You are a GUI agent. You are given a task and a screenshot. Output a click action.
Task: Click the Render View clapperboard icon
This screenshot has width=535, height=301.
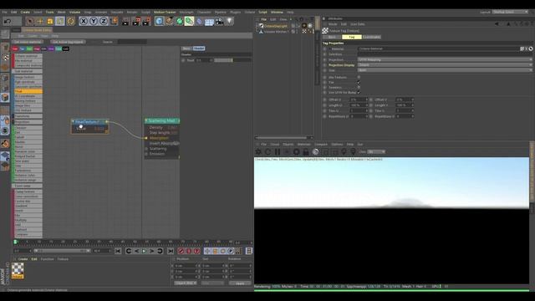125,22
